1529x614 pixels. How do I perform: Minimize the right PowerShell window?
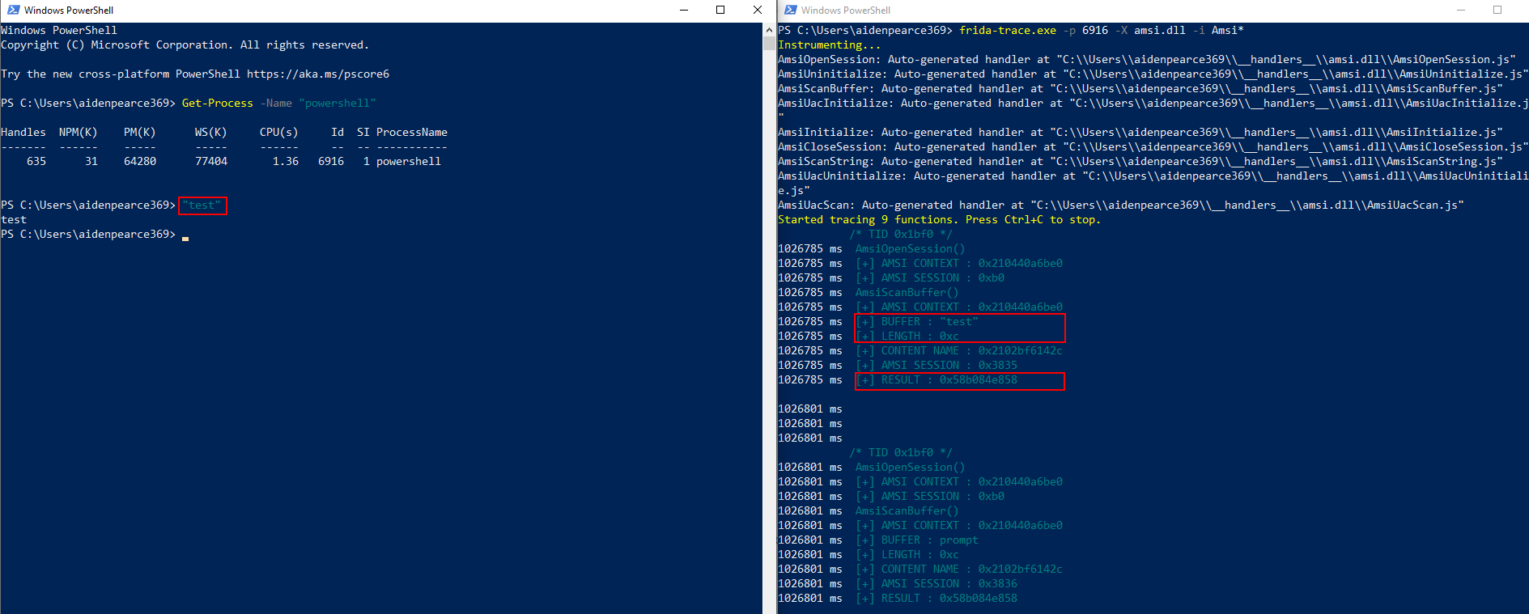click(1461, 10)
